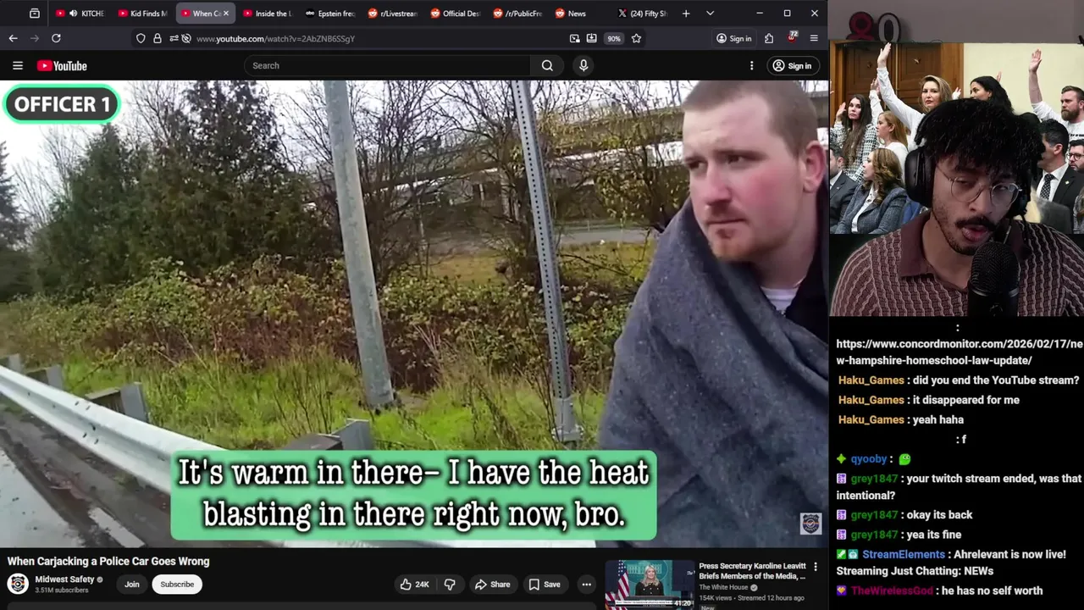Switch to the (24) Fifty Sh X tab
Screen dimensions: 1084x610
(x=643, y=14)
